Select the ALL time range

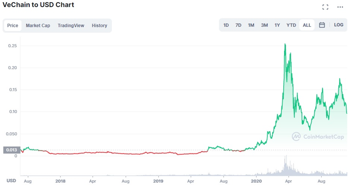coord(307,25)
